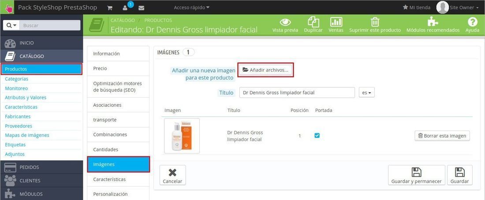This screenshot has height=200, width=485.
Task: Click CATÁLOGO in the breadcrumb
Action: (x=123, y=20)
